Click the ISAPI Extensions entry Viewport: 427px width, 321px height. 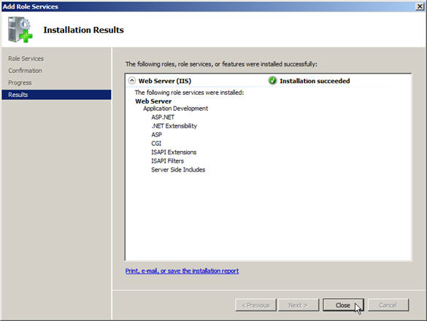point(174,152)
